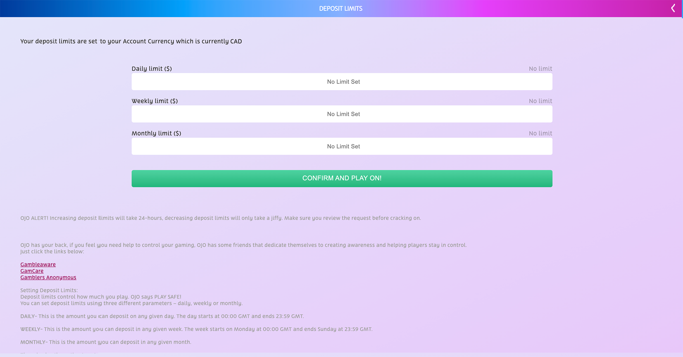
Task: Click the MONTHLY explanation paragraph
Action: [105, 342]
